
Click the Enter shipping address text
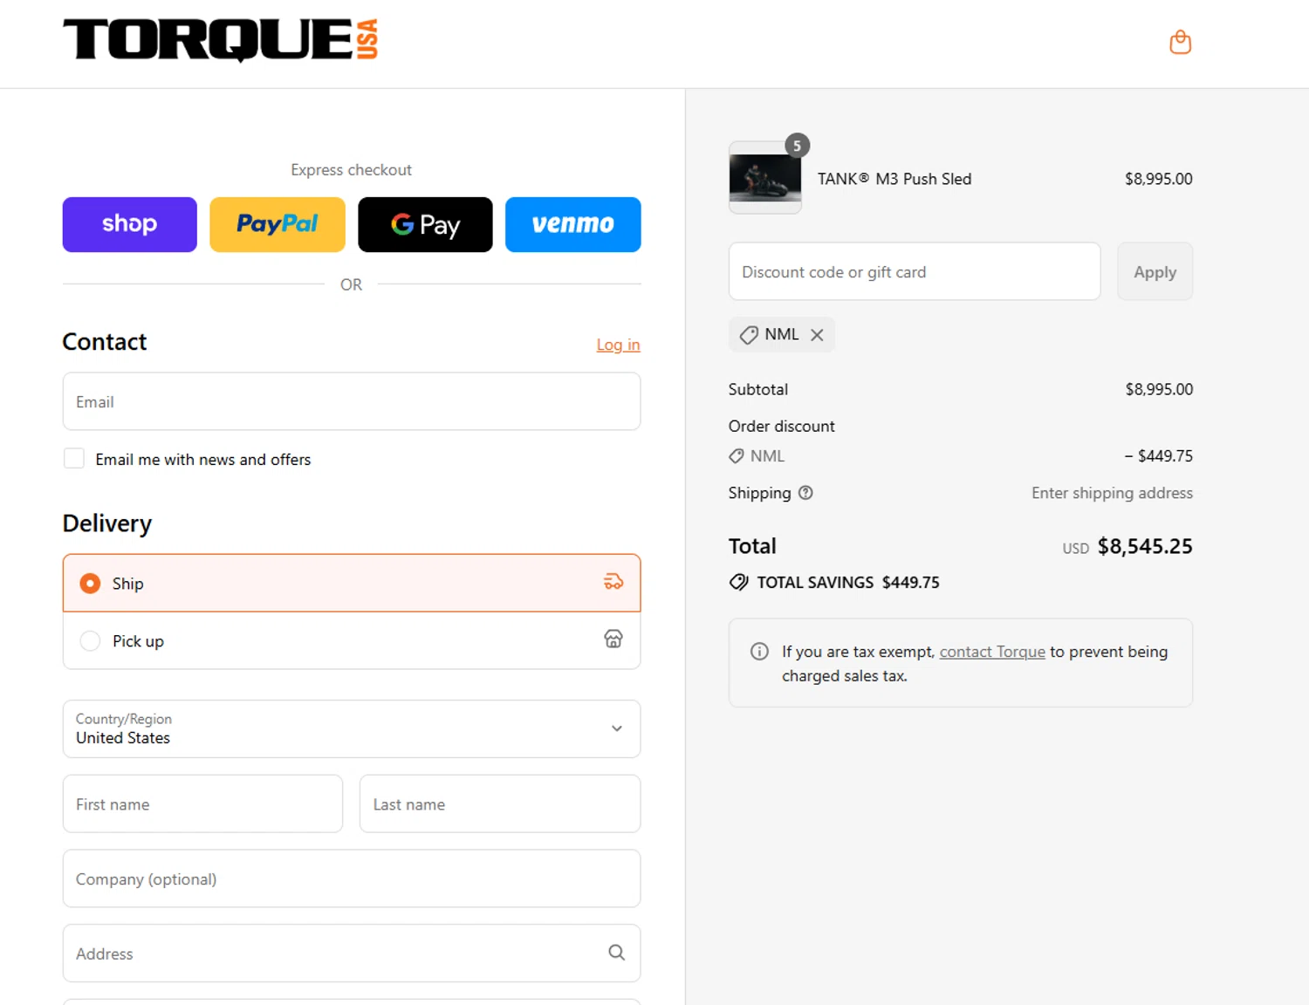1112,493
